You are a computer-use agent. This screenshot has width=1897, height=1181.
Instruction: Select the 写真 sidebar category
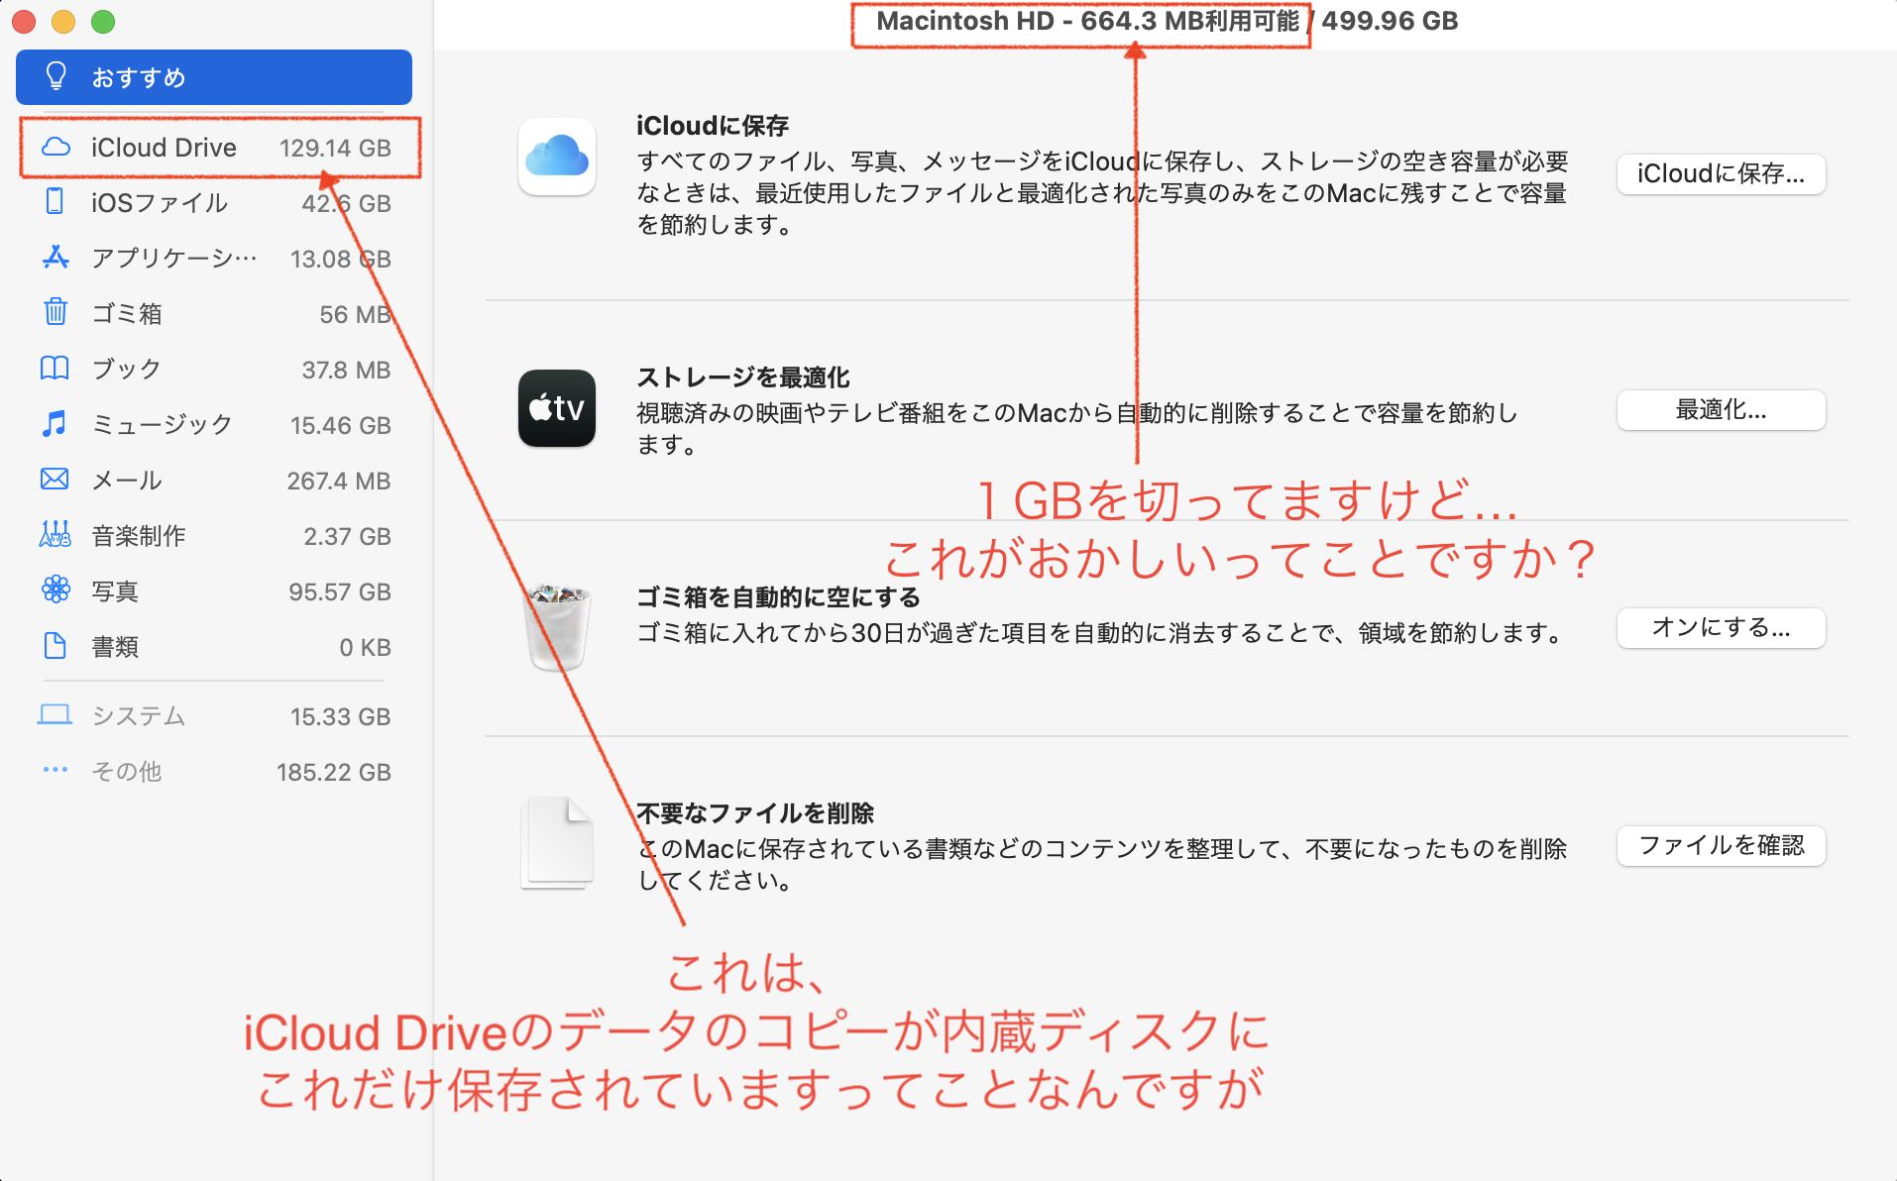coord(214,591)
